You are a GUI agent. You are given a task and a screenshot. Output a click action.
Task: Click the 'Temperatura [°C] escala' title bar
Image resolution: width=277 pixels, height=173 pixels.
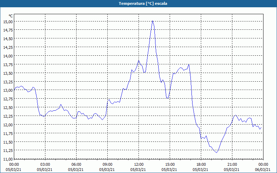pos(138,3)
